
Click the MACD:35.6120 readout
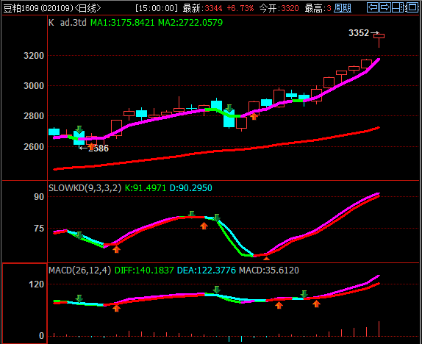point(269,270)
